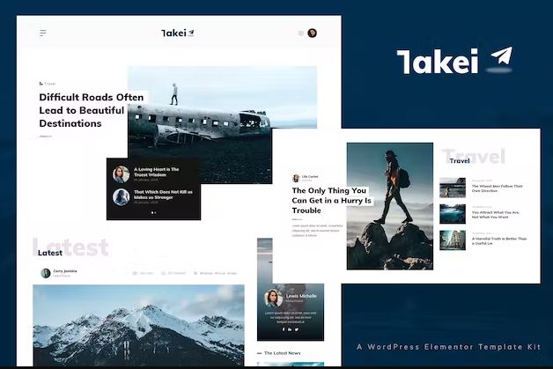Open 'The Only Thing You Can Get' article
This screenshot has width=553, height=369.
328,200
